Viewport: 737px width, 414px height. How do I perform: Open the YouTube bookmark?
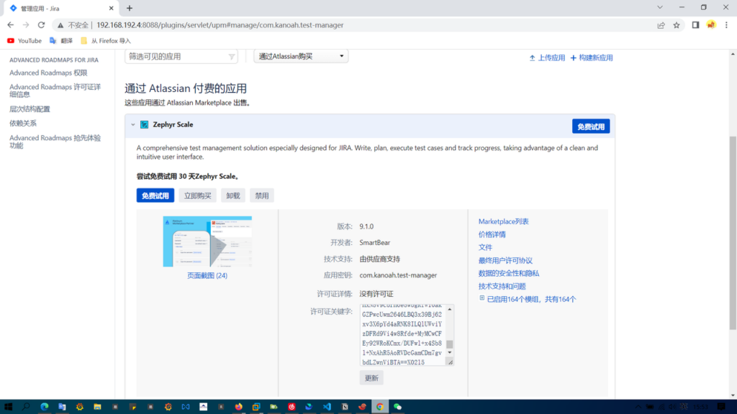(24, 41)
